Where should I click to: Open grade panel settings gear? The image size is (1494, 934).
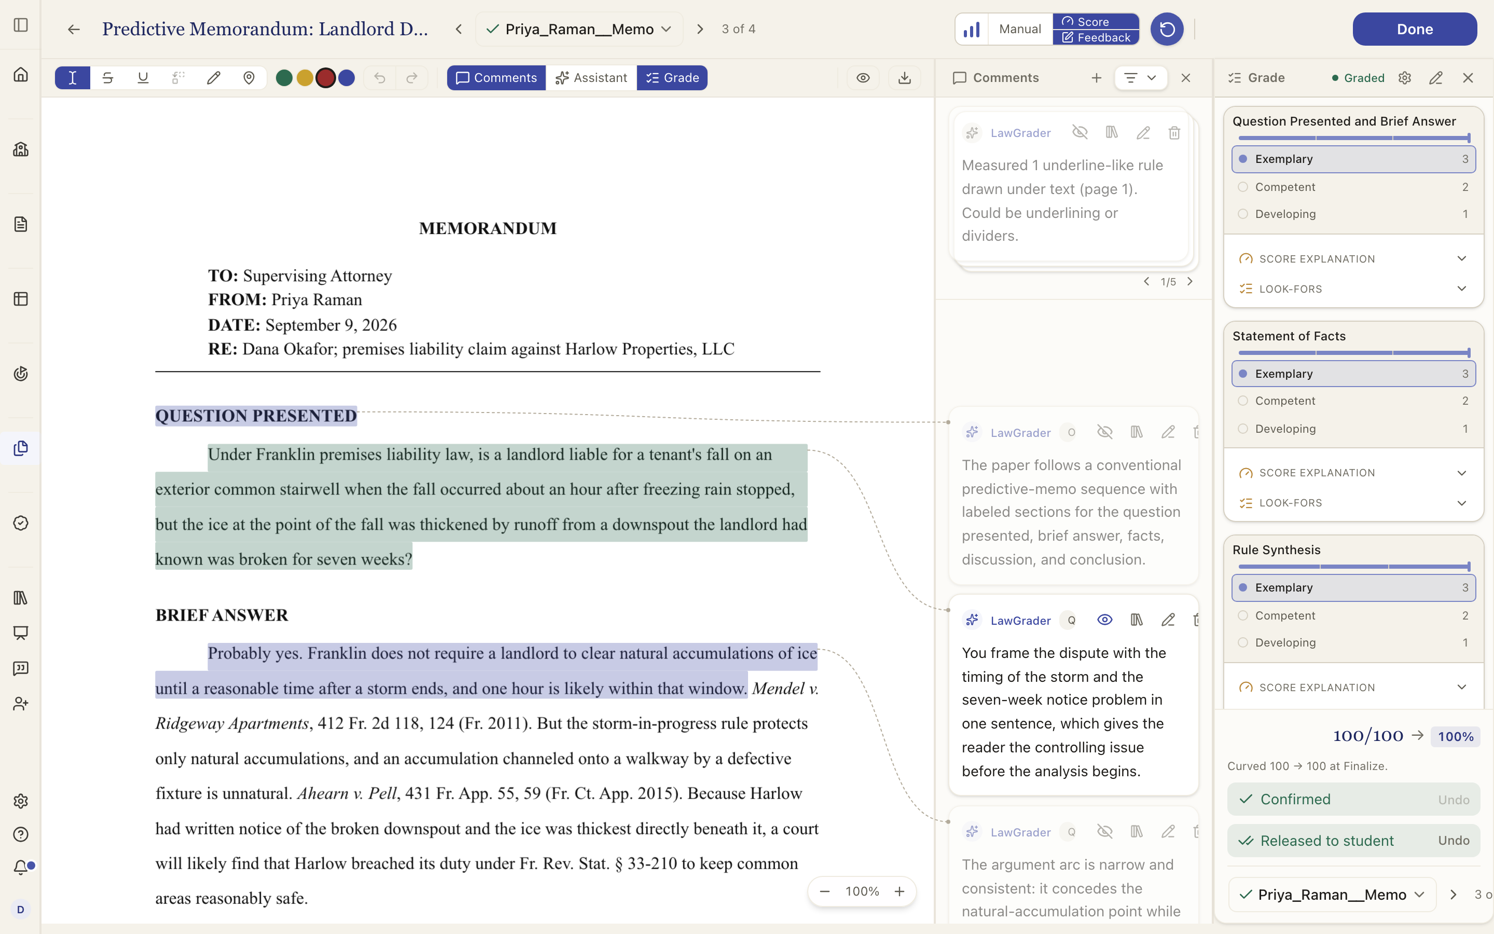point(1404,78)
